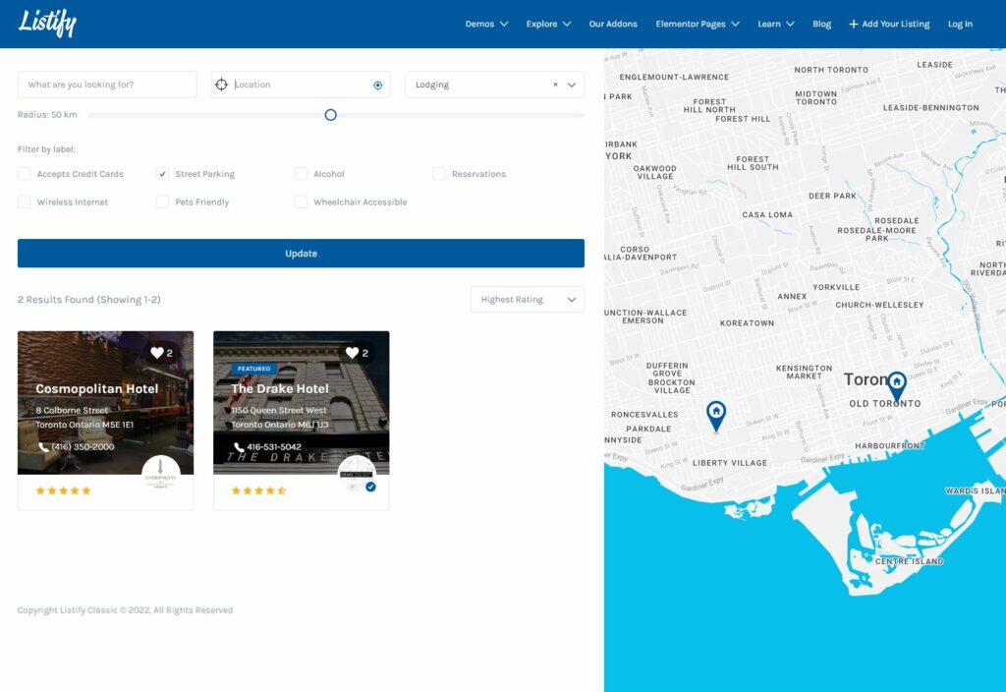Click Log In
This screenshot has height=692, width=1006.
tap(960, 25)
